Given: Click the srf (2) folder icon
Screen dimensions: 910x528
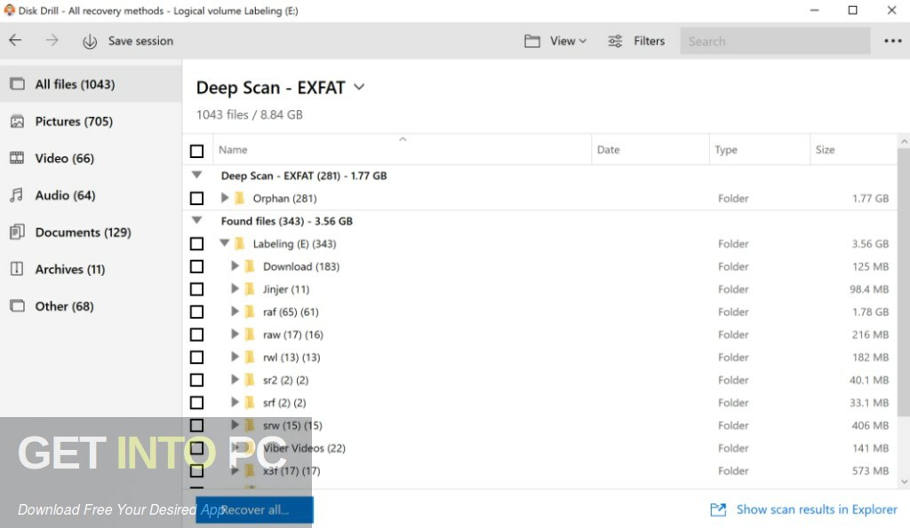Looking at the screenshot, I should 250,402.
